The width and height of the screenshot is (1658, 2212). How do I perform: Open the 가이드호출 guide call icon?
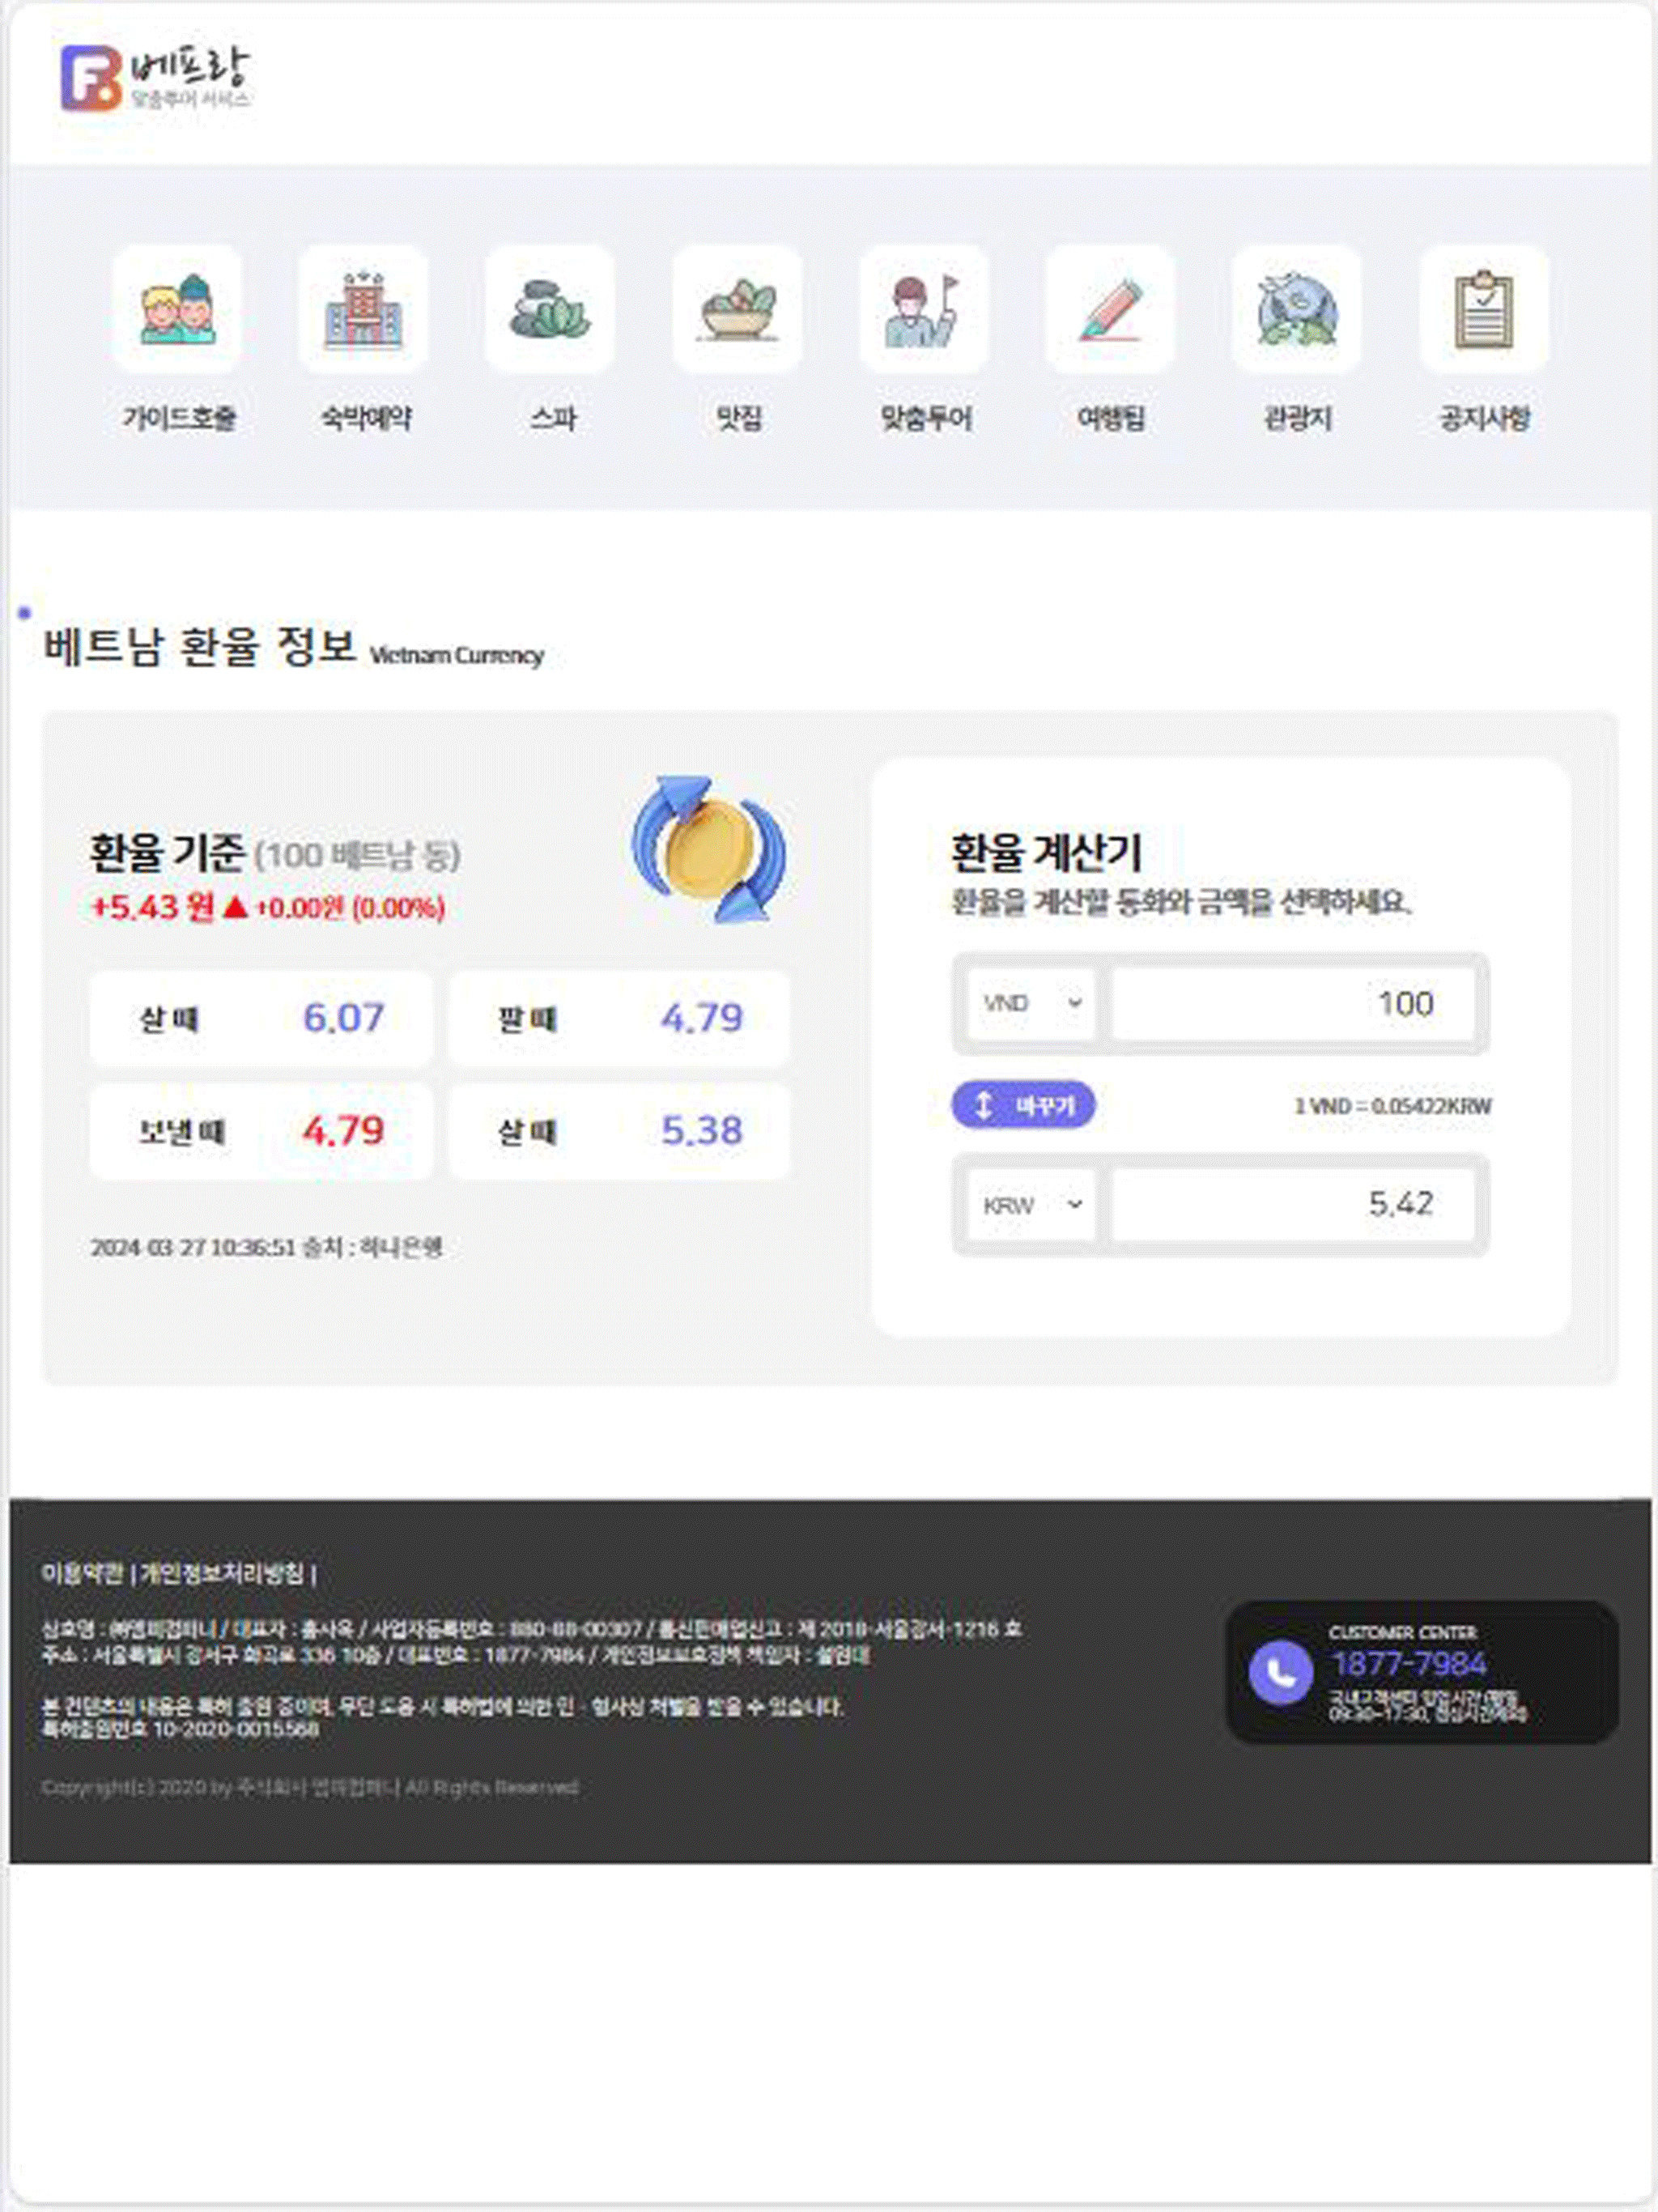[177, 309]
